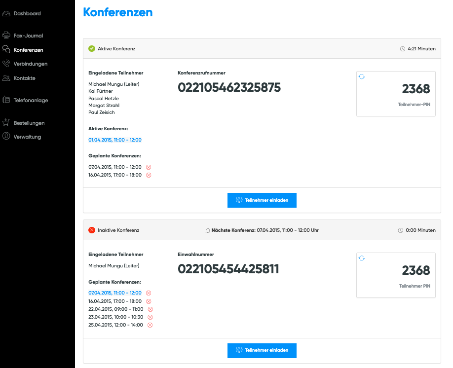
Task: Click the Verbindungen phone icon
Action: 6,64
